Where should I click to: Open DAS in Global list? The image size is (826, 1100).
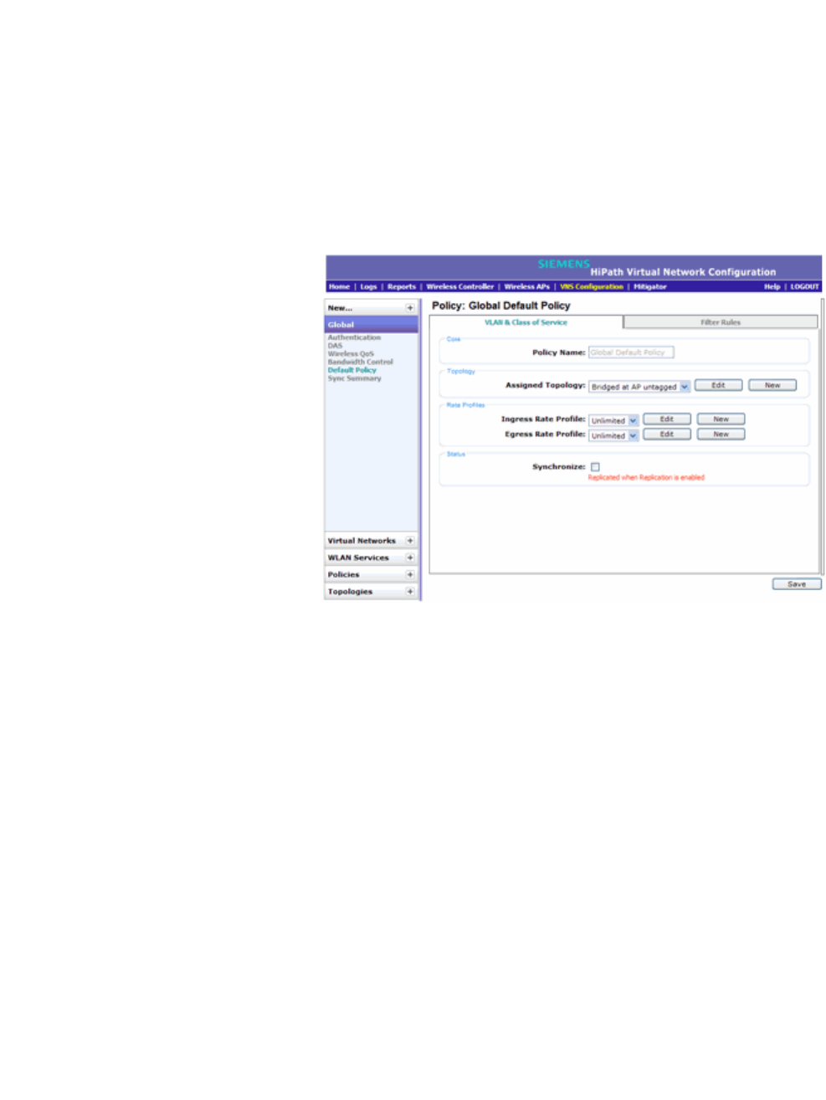(335, 346)
